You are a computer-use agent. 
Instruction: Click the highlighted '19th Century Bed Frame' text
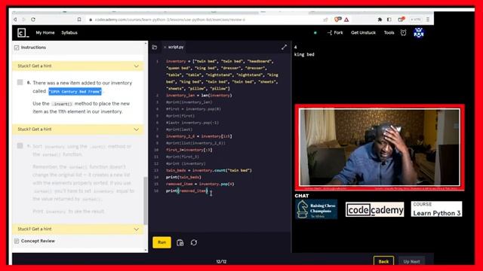coord(75,92)
